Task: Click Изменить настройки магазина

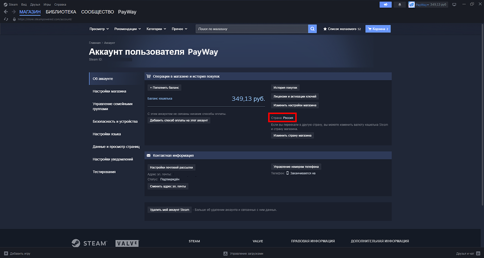Action: [x=295, y=105]
